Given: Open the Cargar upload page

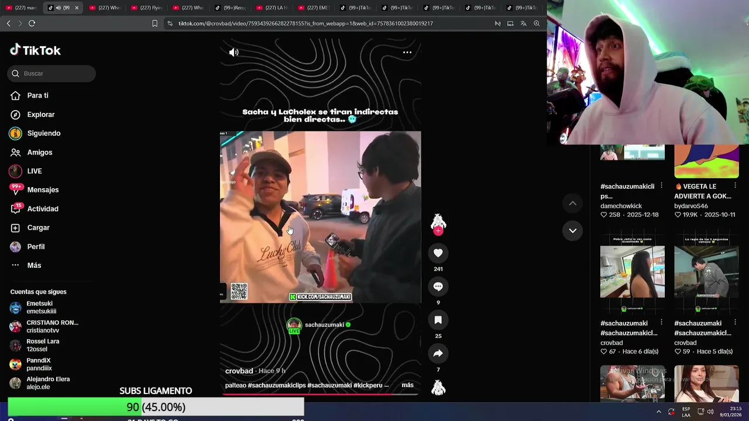Looking at the screenshot, I should (38, 227).
